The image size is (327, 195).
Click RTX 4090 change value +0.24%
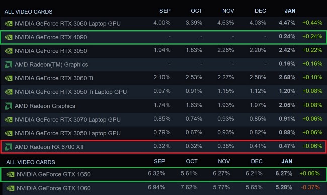(312, 36)
